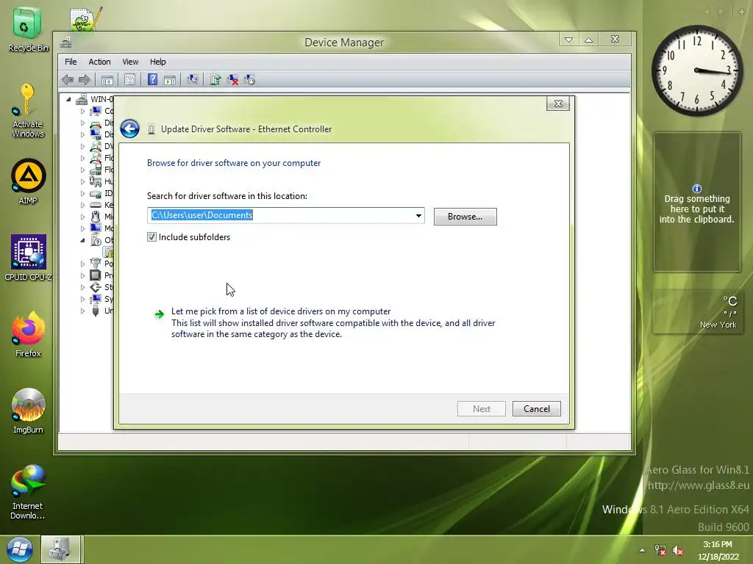Open the Notepad++ desktop icon
The image size is (753, 564).
85,19
